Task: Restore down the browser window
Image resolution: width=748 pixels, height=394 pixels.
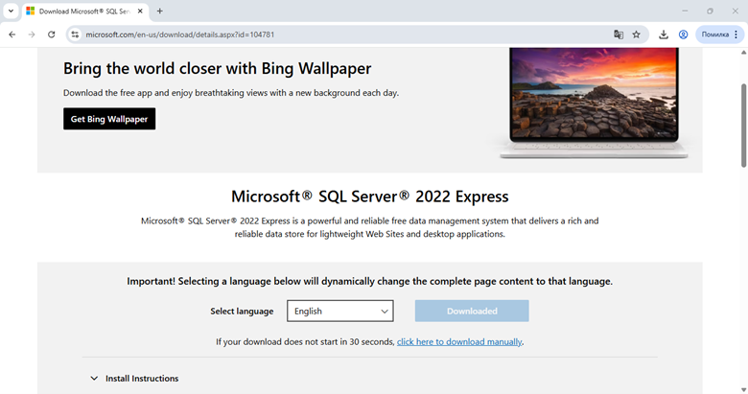Action: (x=710, y=11)
